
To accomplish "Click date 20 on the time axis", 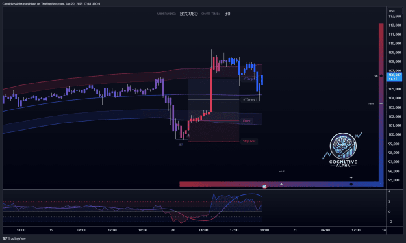I will [173, 230].
